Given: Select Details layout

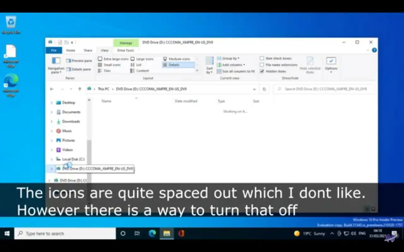Looking at the screenshot, I should (x=178, y=65).
